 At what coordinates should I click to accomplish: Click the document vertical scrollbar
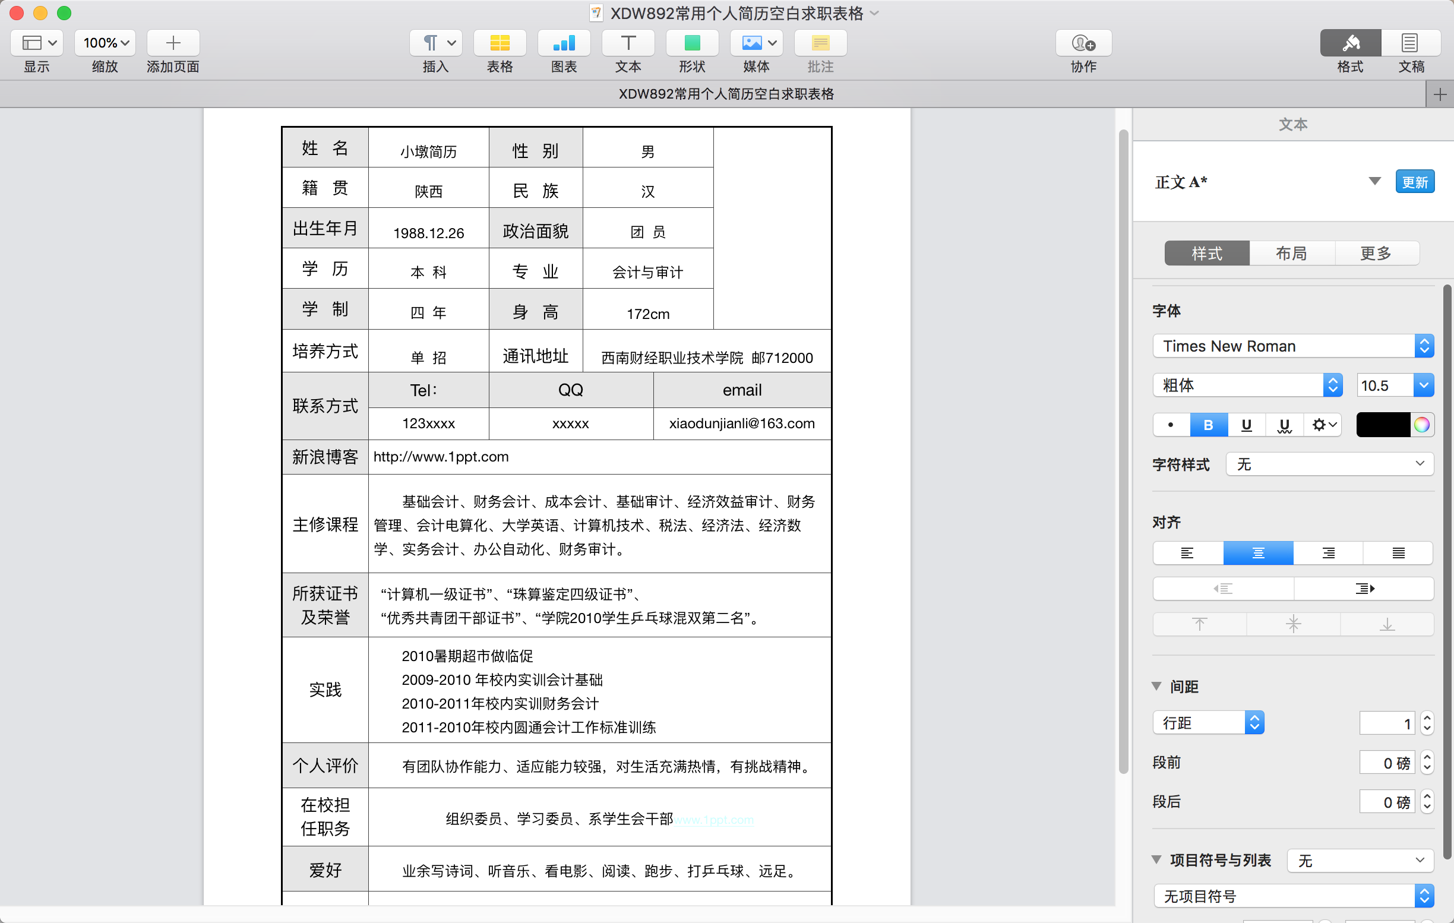point(1123,451)
